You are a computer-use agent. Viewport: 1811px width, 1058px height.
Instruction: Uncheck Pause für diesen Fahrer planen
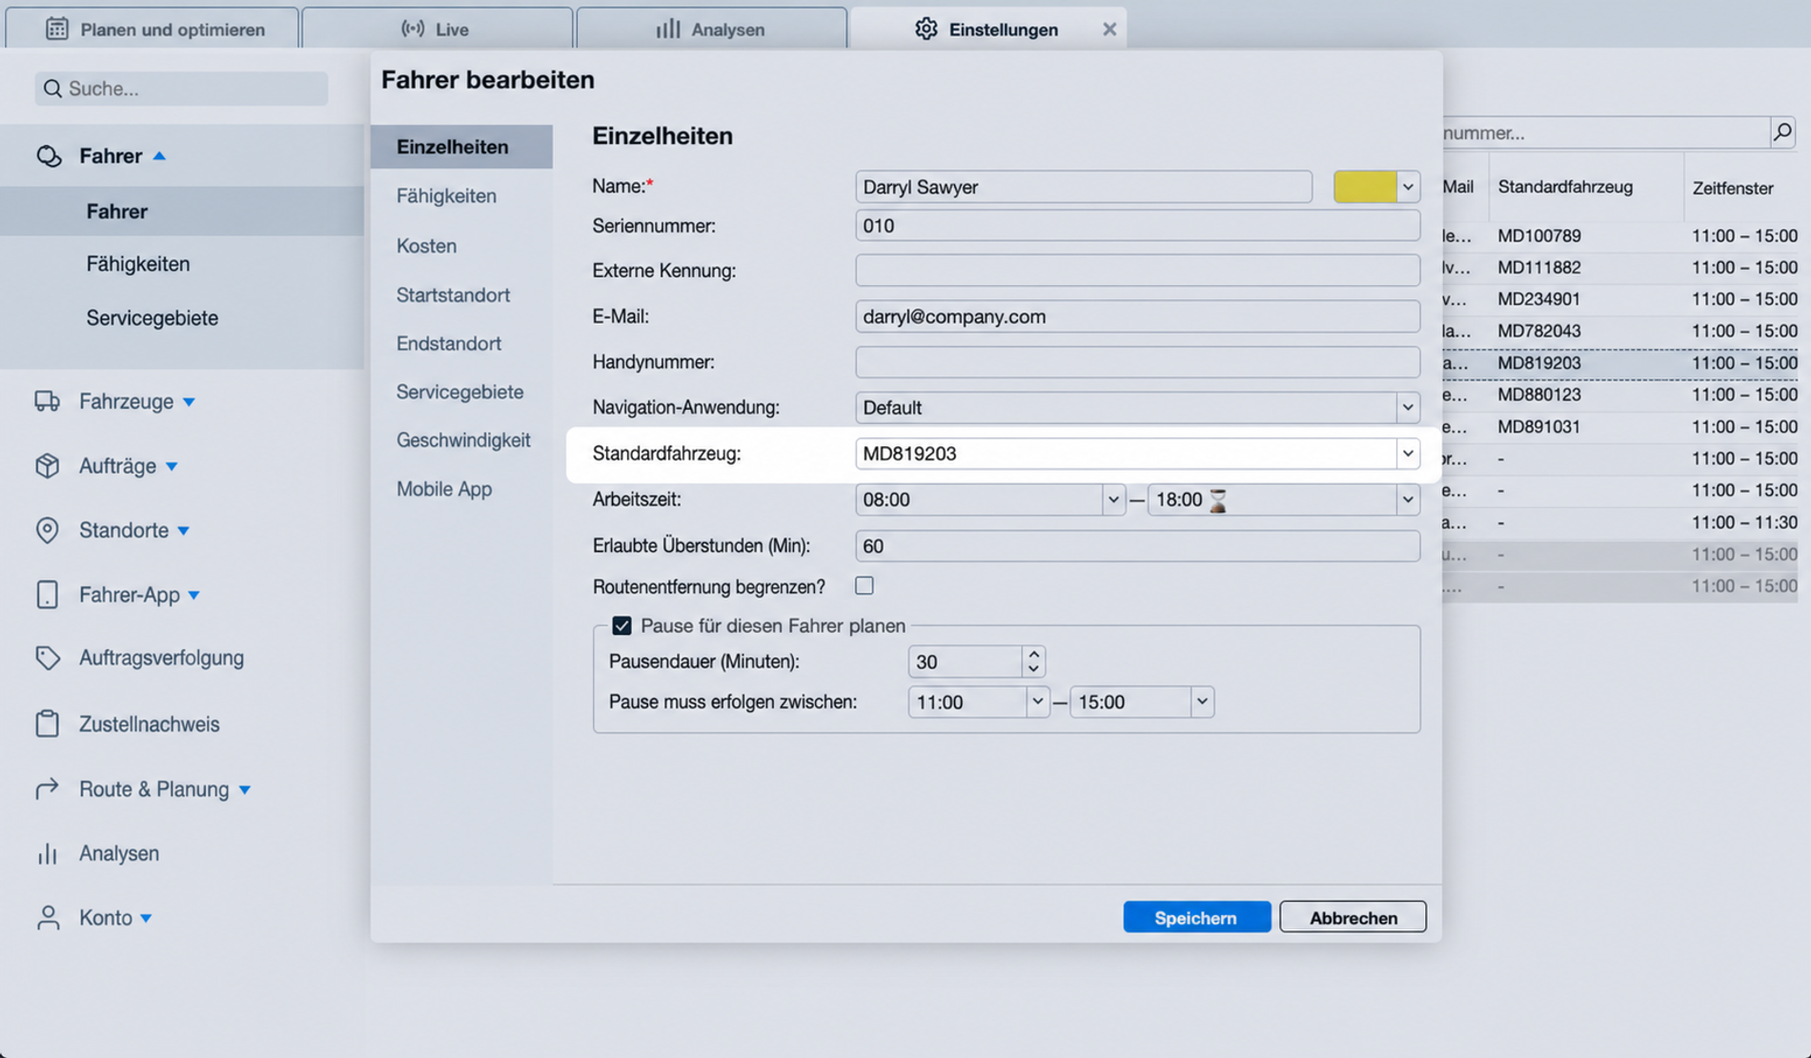621,625
